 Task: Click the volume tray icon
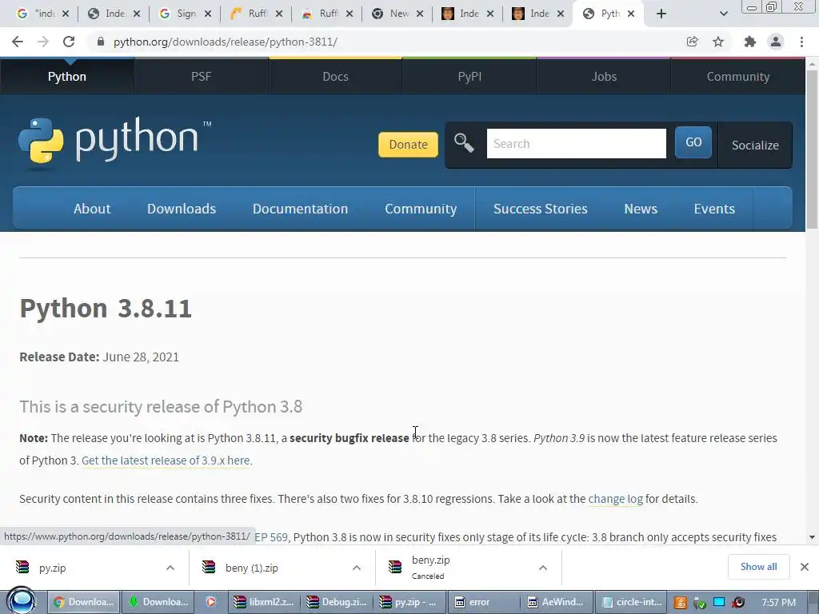coord(738,603)
